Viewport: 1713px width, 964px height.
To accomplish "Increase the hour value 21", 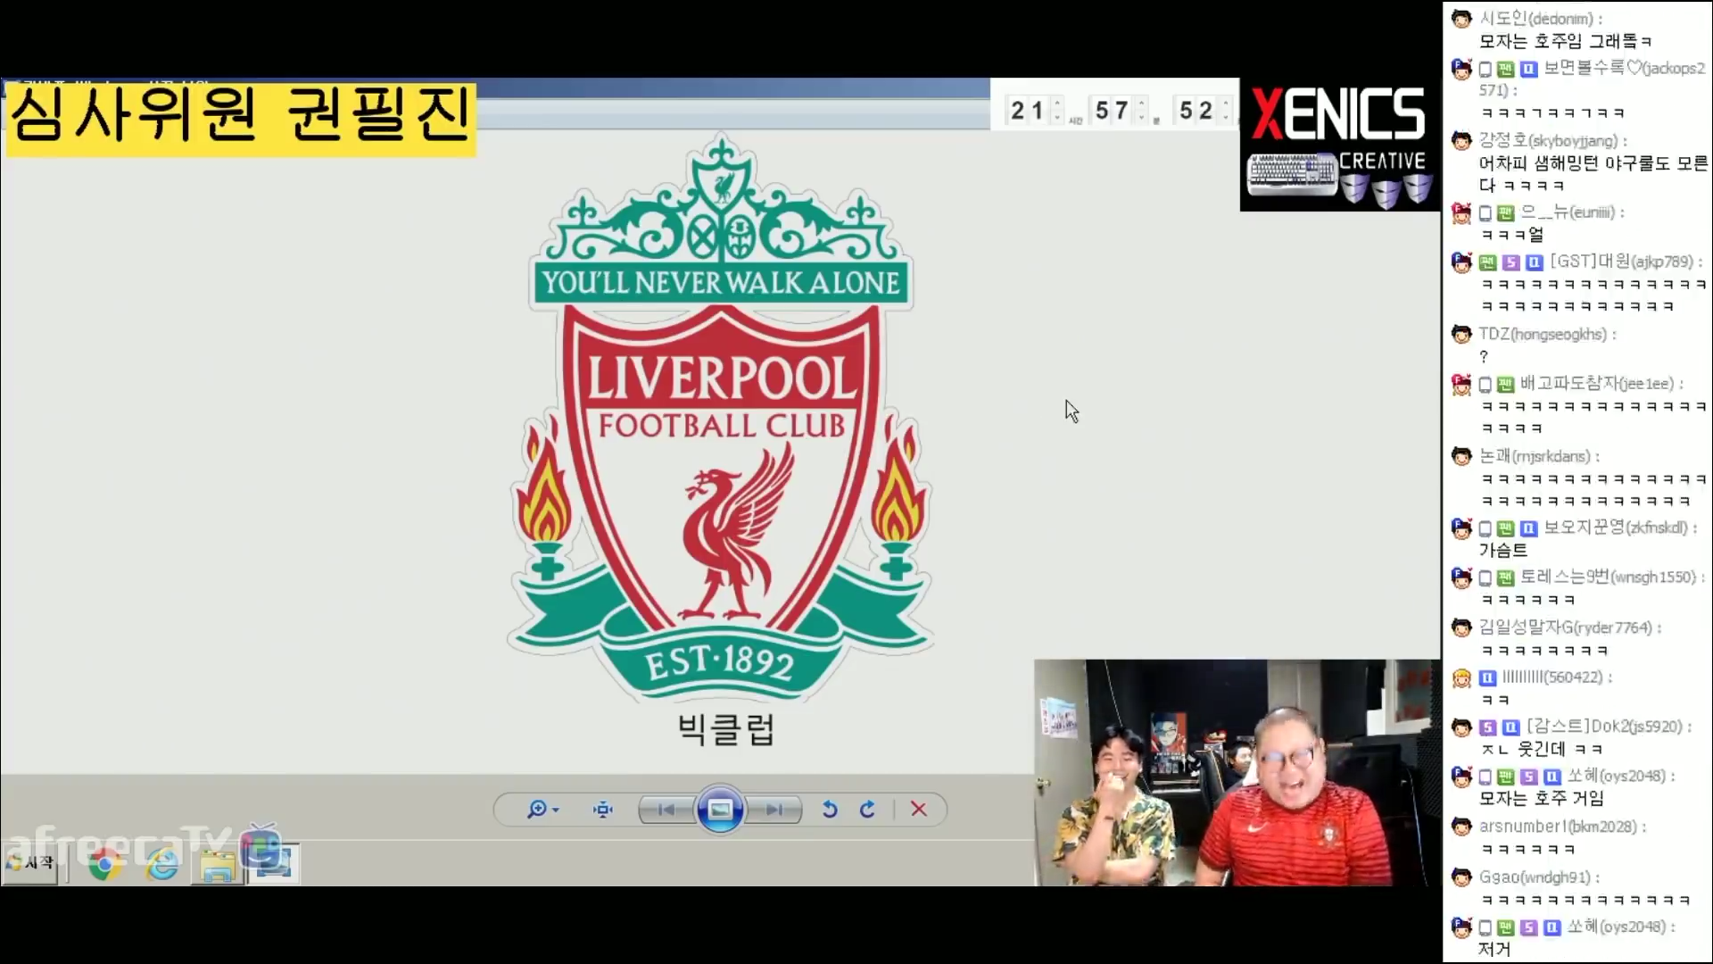I will click(x=1057, y=104).
